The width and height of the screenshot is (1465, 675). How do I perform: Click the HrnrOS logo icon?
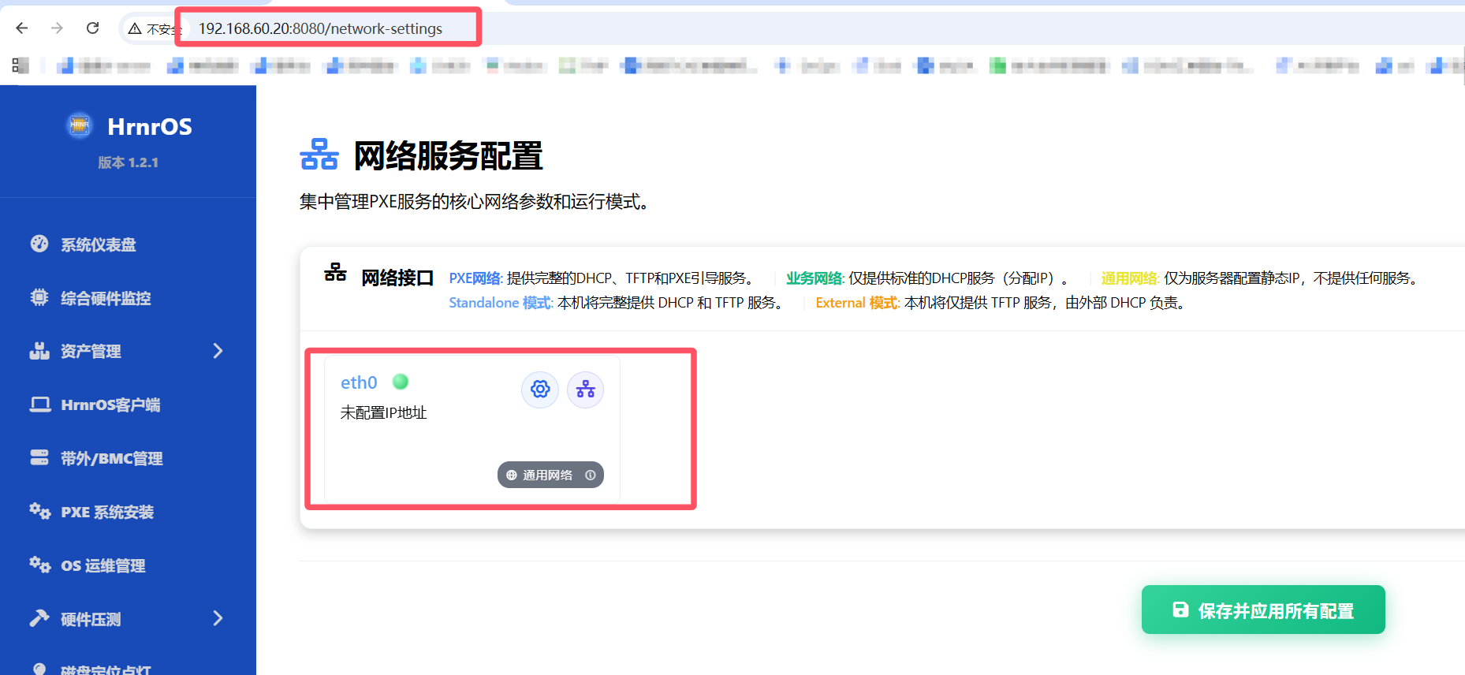(80, 125)
